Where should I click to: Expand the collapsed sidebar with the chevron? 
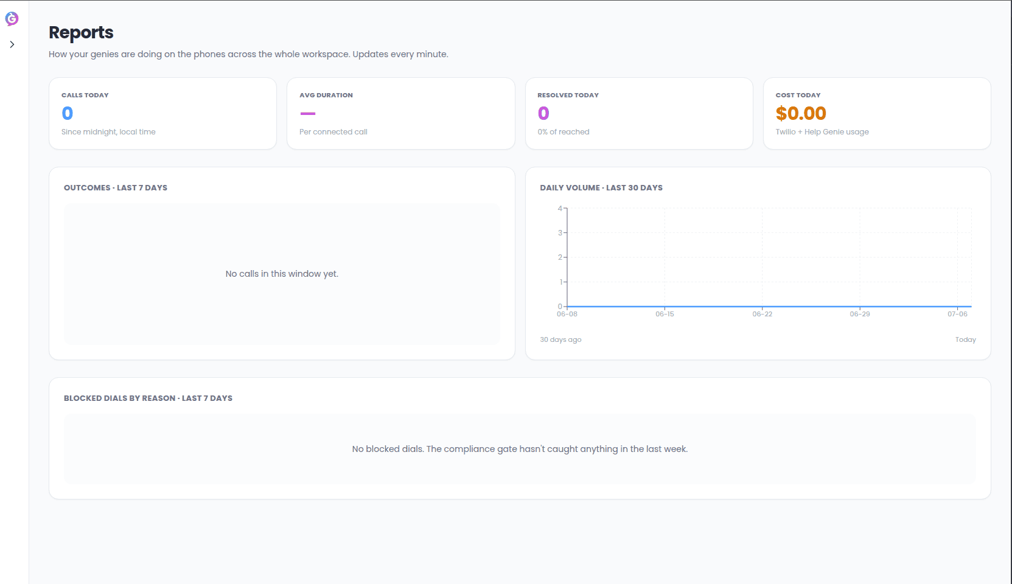[12, 44]
